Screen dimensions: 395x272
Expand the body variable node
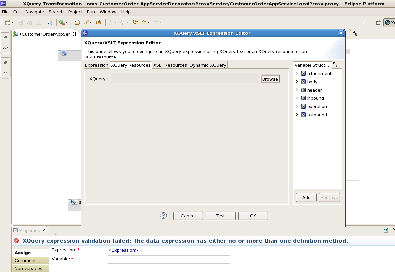pyautogui.click(x=297, y=82)
